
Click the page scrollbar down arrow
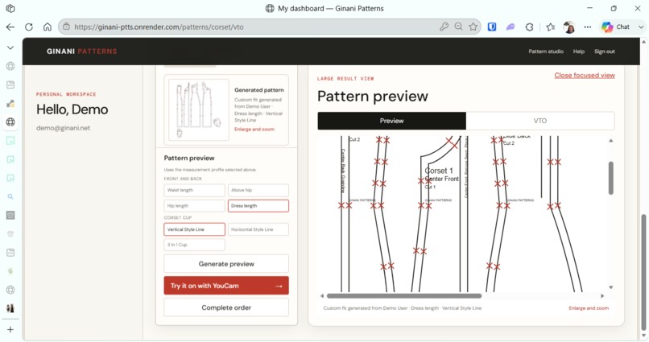pos(643,336)
